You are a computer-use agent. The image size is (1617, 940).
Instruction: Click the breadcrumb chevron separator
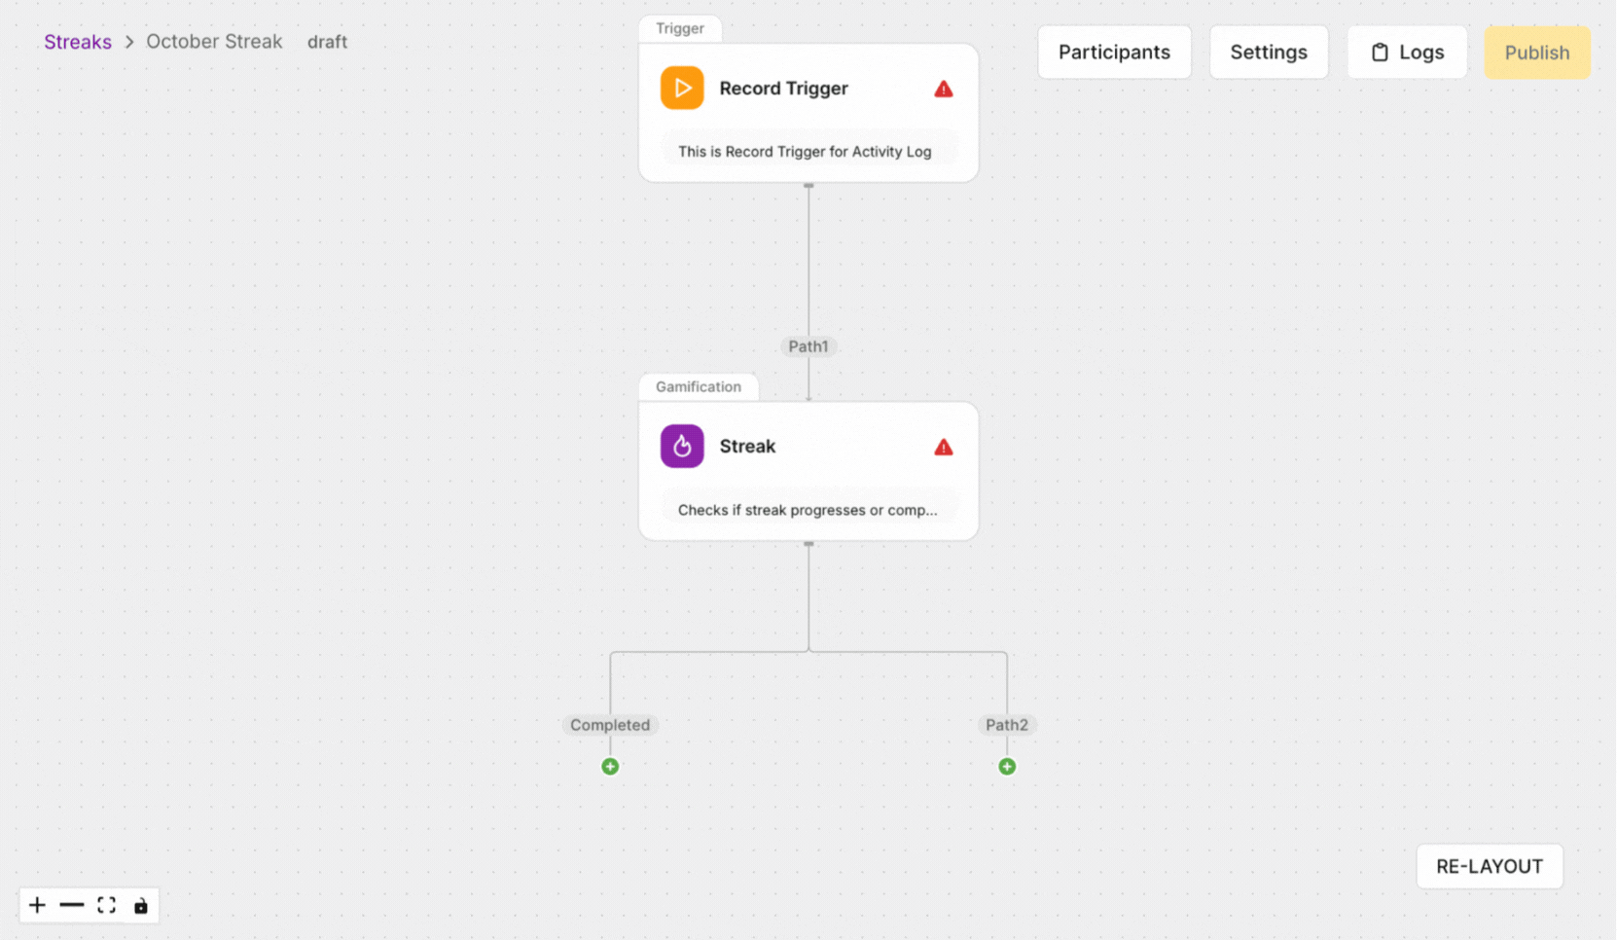pos(129,42)
